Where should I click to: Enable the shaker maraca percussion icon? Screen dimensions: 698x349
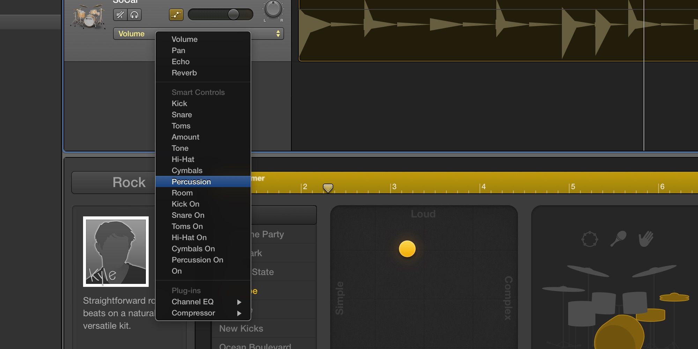(618, 239)
